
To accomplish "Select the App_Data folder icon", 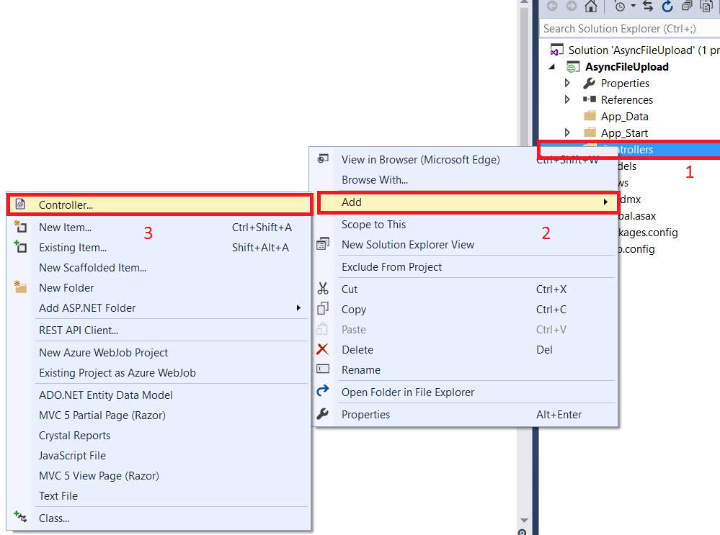I will click(590, 116).
